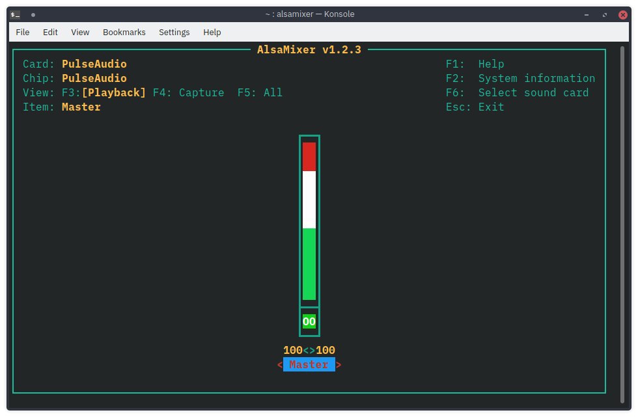
Task: Click the Konsole terminal icon in title bar
Action: coord(15,14)
